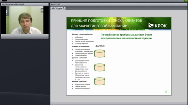Click the bullet "Call-центр"
Image resolution: width=188 pixels, height=105 pixels.
(79, 37)
